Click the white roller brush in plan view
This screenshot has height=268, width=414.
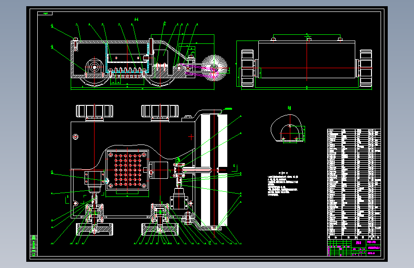(214, 170)
